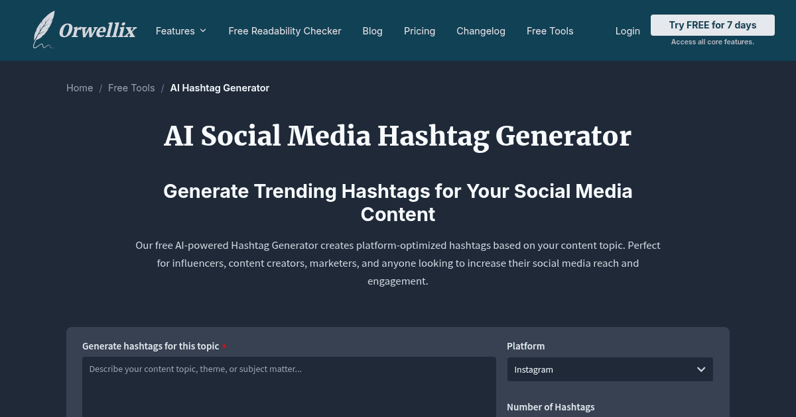796x417 pixels.
Task: Click 'Generate hashtags for this topic' label
Action: [x=151, y=346]
